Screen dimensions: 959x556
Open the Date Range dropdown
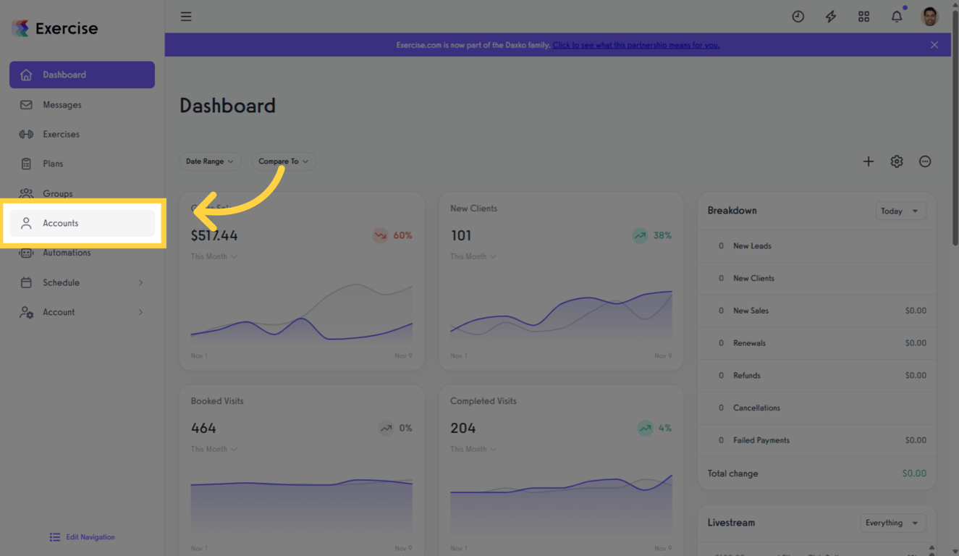click(210, 161)
